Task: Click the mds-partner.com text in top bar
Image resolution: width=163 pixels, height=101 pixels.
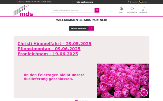Action: click(84, 2)
